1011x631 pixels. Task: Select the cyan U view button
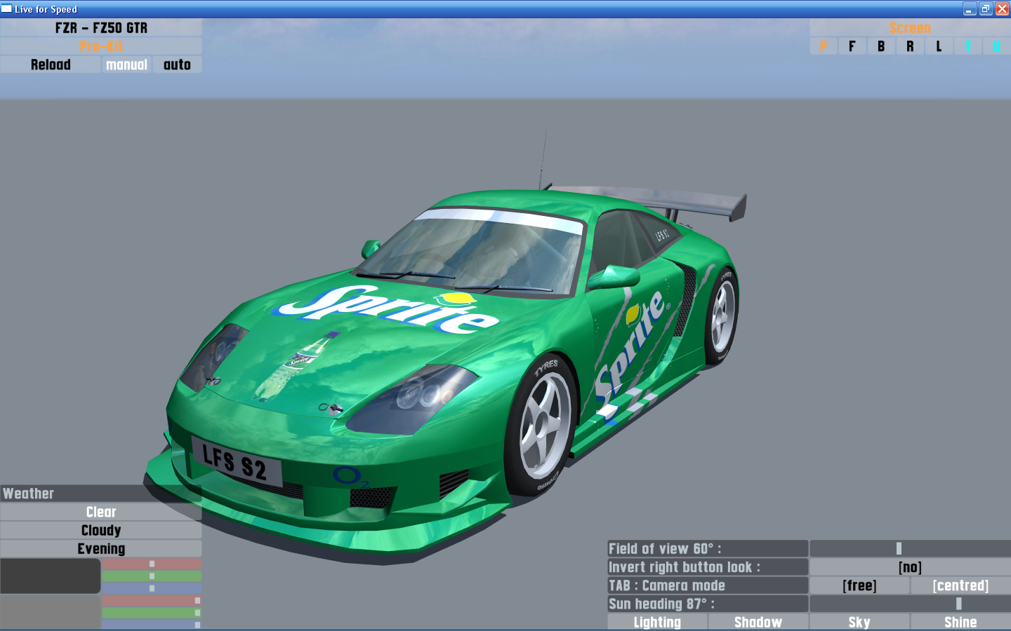pyautogui.click(x=996, y=46)
